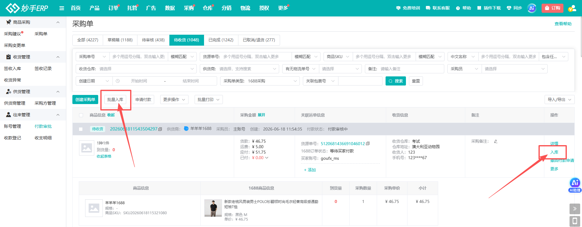Screen dimensions: 582x227
Task: Open 帮助 in the header
Action: (x=463, y=8)
